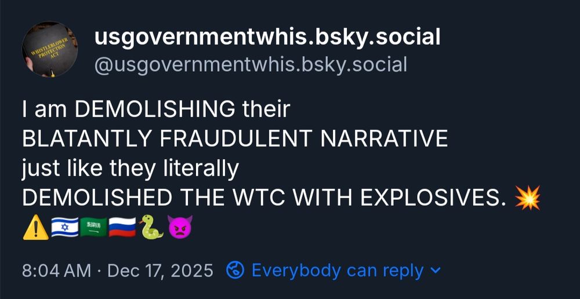Viewport: 580px width, 299px height.
Task: Click the collision explosion emoji
Action: click(x=527, y=198)
